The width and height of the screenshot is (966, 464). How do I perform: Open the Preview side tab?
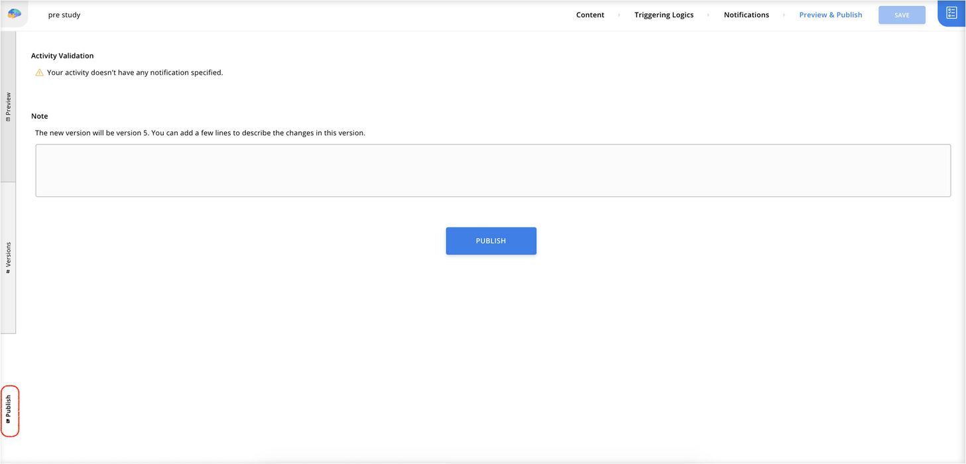tap(8, 107)
